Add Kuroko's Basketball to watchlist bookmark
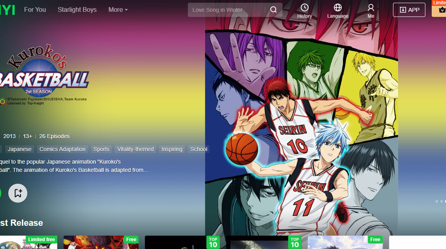 [x=18, y=193]
